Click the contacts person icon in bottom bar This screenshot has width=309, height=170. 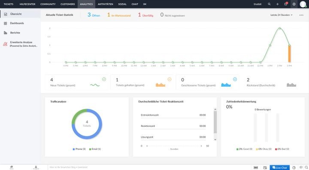36,167
